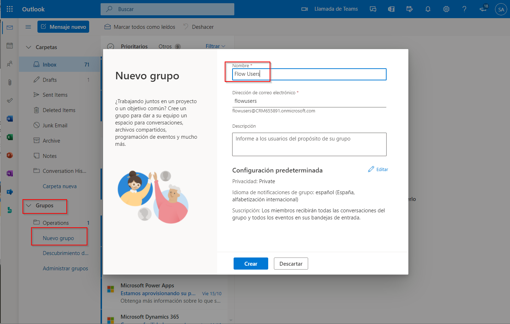Open Notes folder

pos(60,156)
